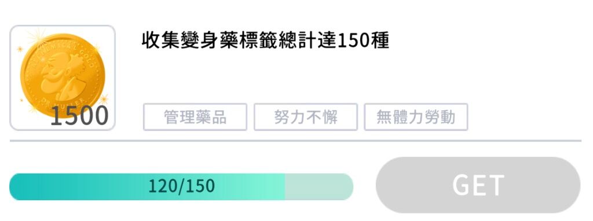Viewport: 593px width, 221px height.
Task: Click the small star left of coin
Action: coord(20,49)
